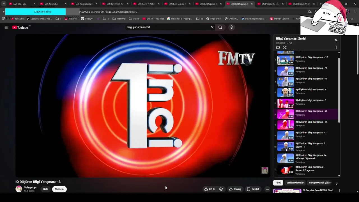The image size is (359, 202).
Task: Click playlist scrollbar up arrow
Action: (339, 52)
